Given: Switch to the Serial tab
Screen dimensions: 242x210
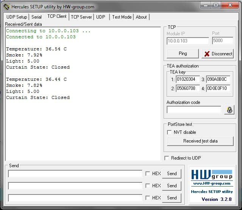Looking at the screenshot, I should (37, 17).
